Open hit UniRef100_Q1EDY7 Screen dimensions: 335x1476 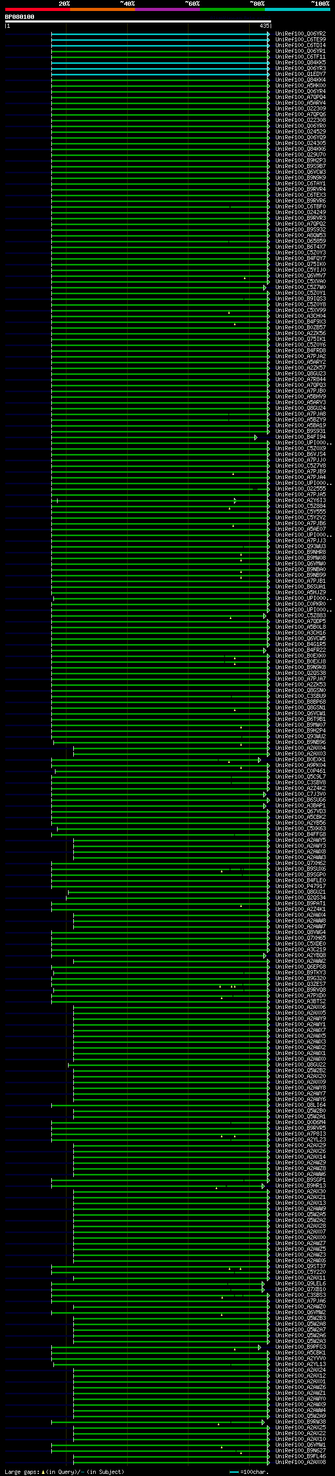(300, 74)
